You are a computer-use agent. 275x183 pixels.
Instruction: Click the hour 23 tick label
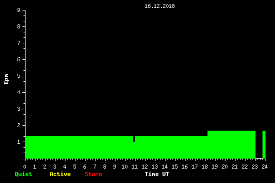pyautogui.click(x=254, y=167)
